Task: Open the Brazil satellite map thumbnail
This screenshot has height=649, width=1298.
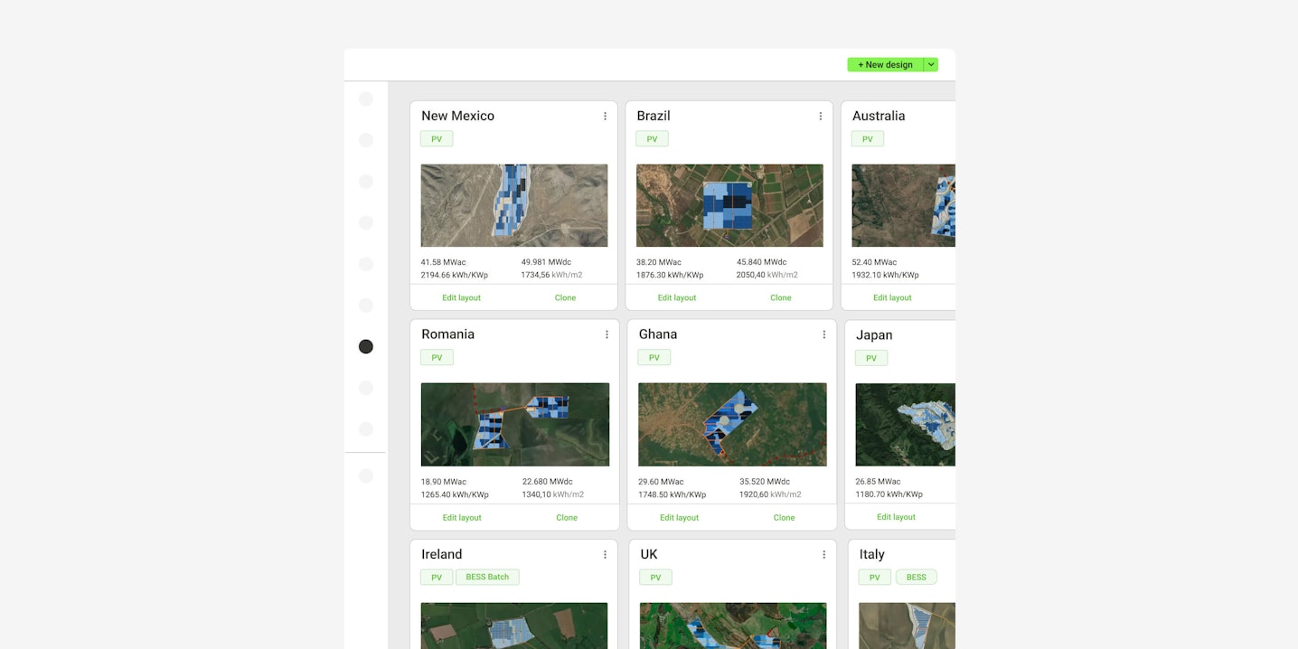Action: (x=729, y=205)
